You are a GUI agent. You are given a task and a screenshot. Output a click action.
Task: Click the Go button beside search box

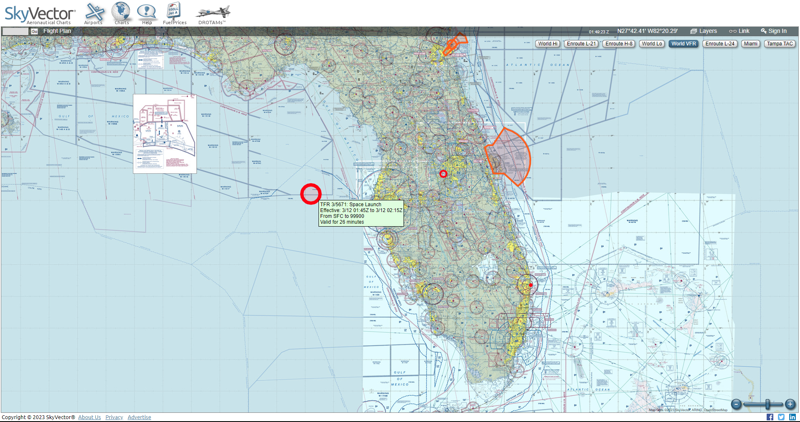pos(34,31)
